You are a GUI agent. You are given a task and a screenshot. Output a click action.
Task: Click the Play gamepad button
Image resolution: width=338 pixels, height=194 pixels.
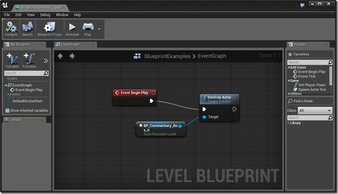pos(88,29)
